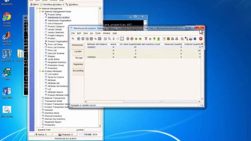The height and width of the screenshot is (141, 251).
Task: Collapse the Product Attributes tree node
Action: (40, 71)
